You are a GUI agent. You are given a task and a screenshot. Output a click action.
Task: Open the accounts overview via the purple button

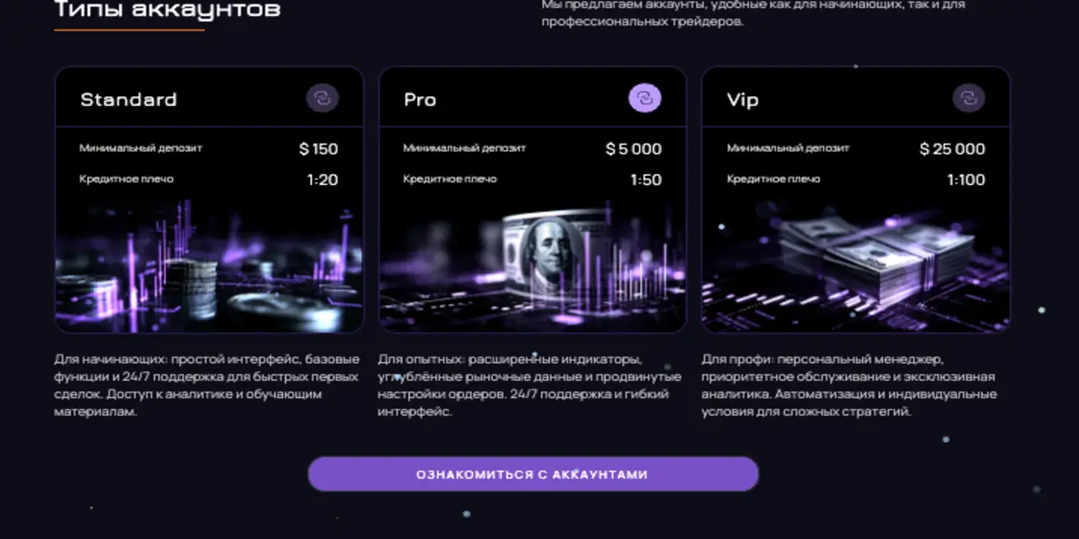531,473
